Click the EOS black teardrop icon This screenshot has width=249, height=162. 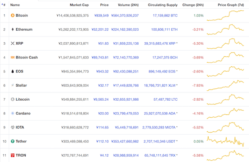click(x=12, y=71)
